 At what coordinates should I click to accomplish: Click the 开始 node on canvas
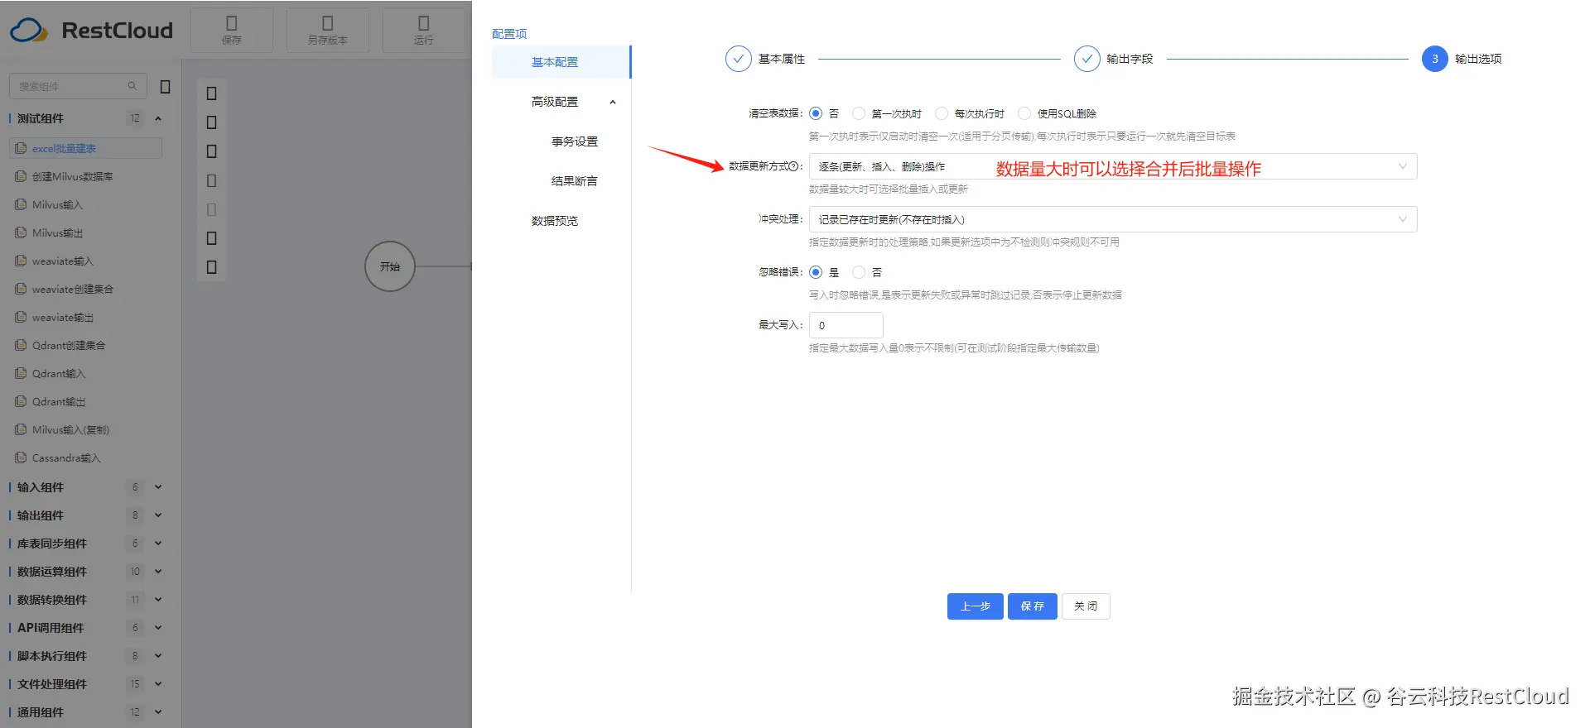(389, 266)
